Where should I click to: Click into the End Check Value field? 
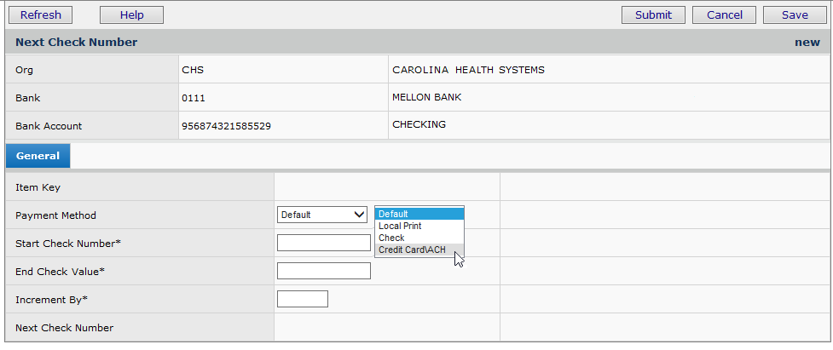324,271
